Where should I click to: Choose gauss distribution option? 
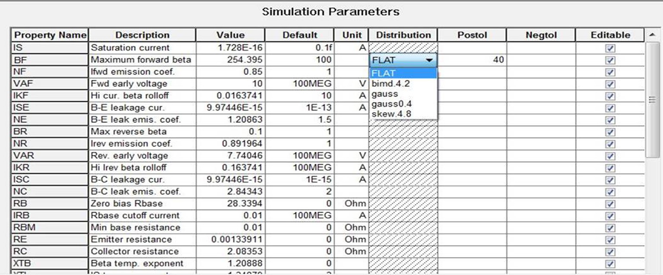click(385, 94)
